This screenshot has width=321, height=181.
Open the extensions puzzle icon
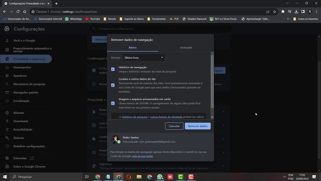283,12
